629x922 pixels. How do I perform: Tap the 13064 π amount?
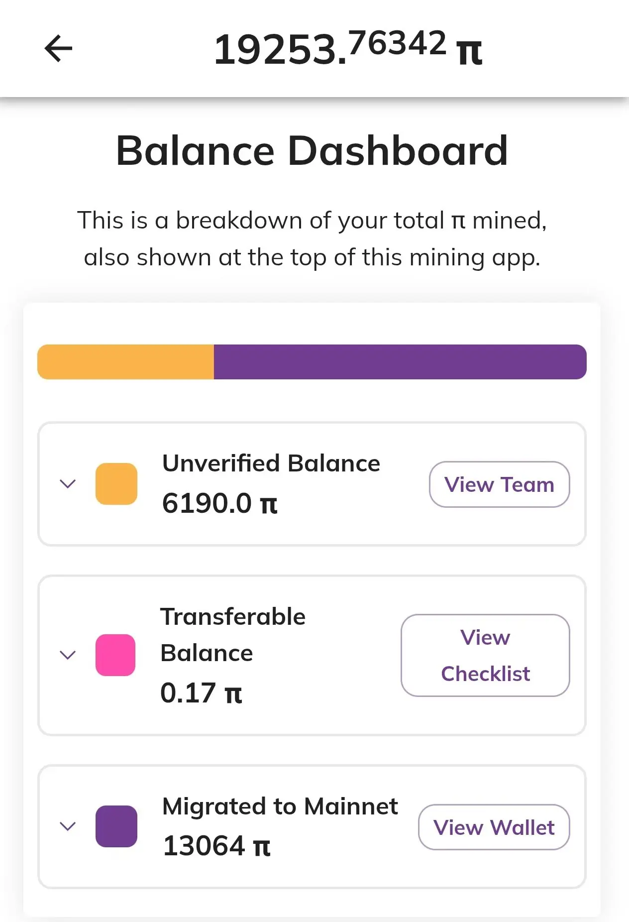[x=216, y=846]
